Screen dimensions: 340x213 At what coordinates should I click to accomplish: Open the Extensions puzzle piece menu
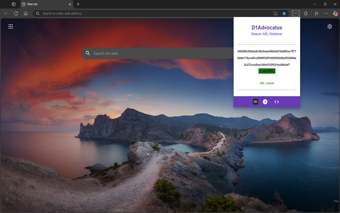click(306, 13)
